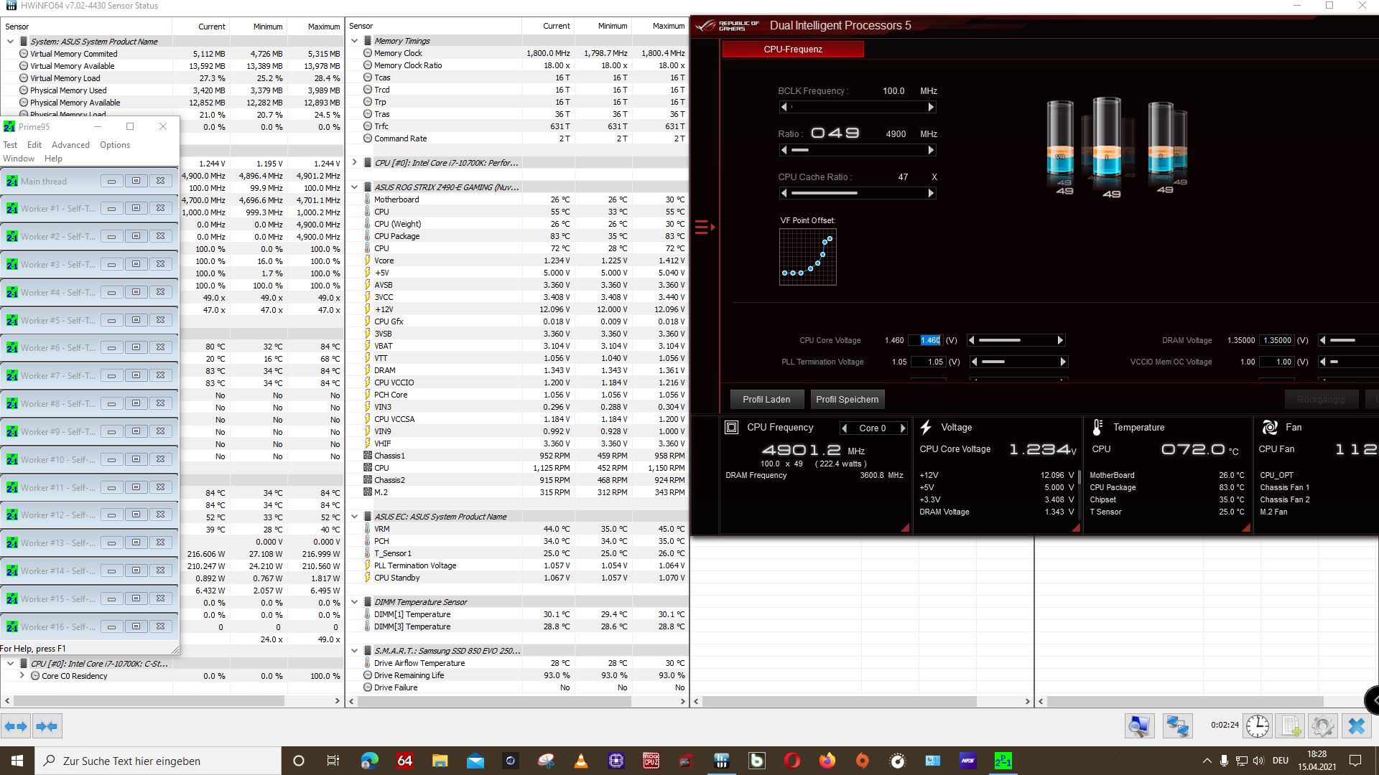Collapse DIMM Temperature Sensor group
This screenshot has width=1379, height=775.
coord(355,602)
